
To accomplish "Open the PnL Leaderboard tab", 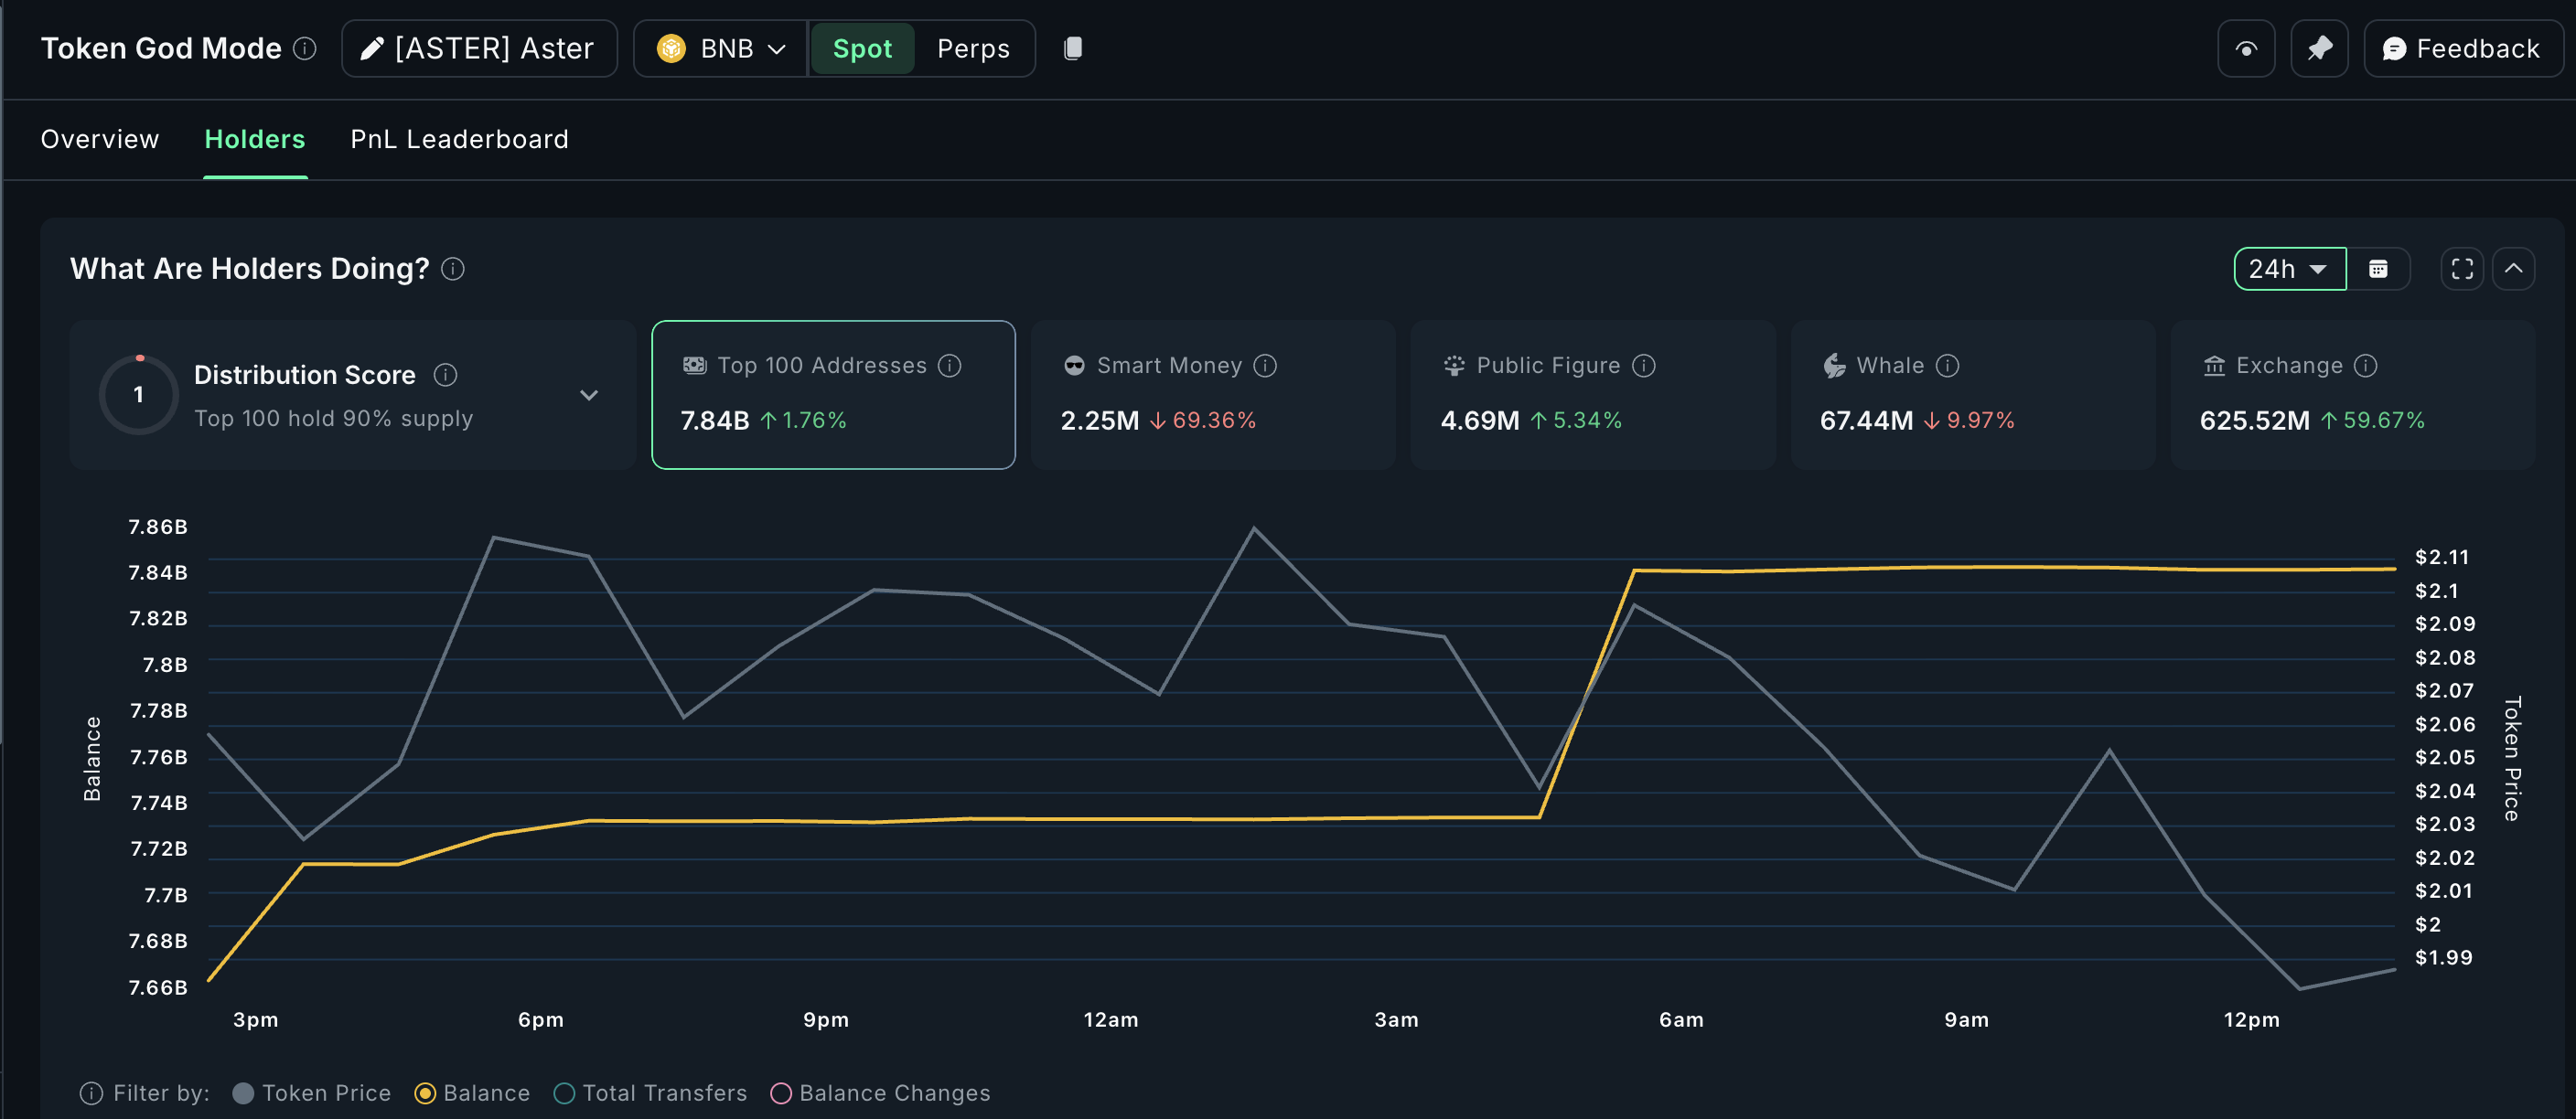I will tap(459, 139).
